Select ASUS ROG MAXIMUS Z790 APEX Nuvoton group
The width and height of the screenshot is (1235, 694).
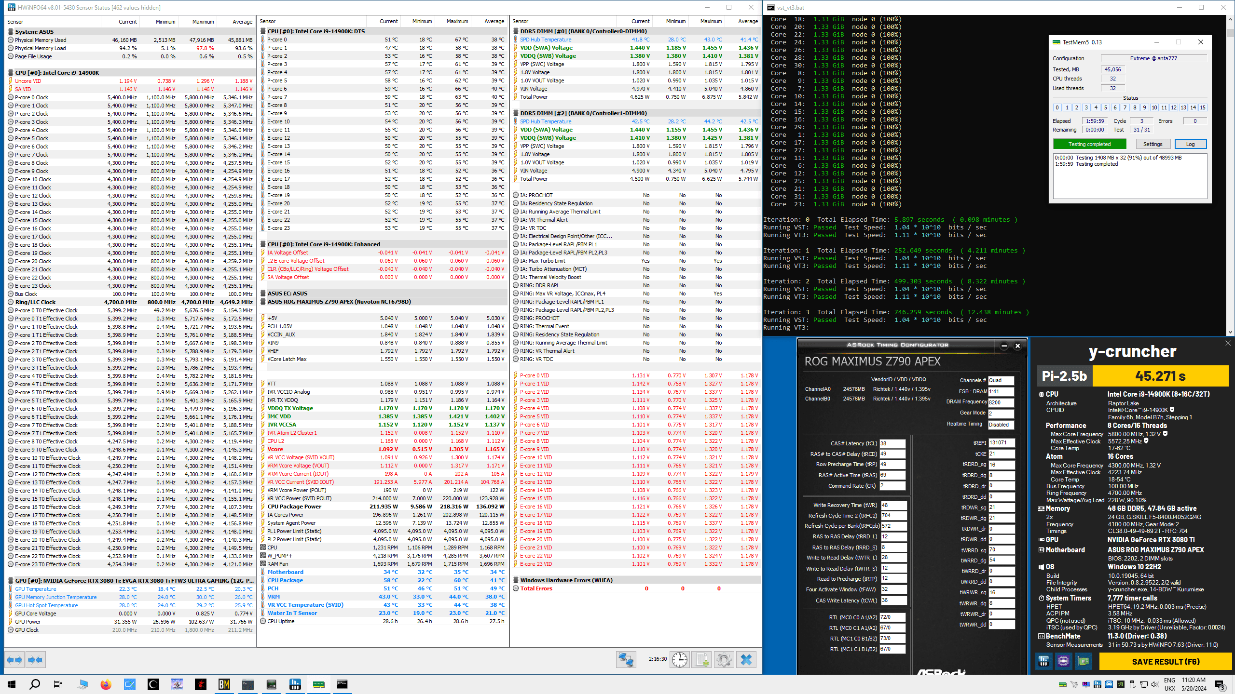pos(382,302)
